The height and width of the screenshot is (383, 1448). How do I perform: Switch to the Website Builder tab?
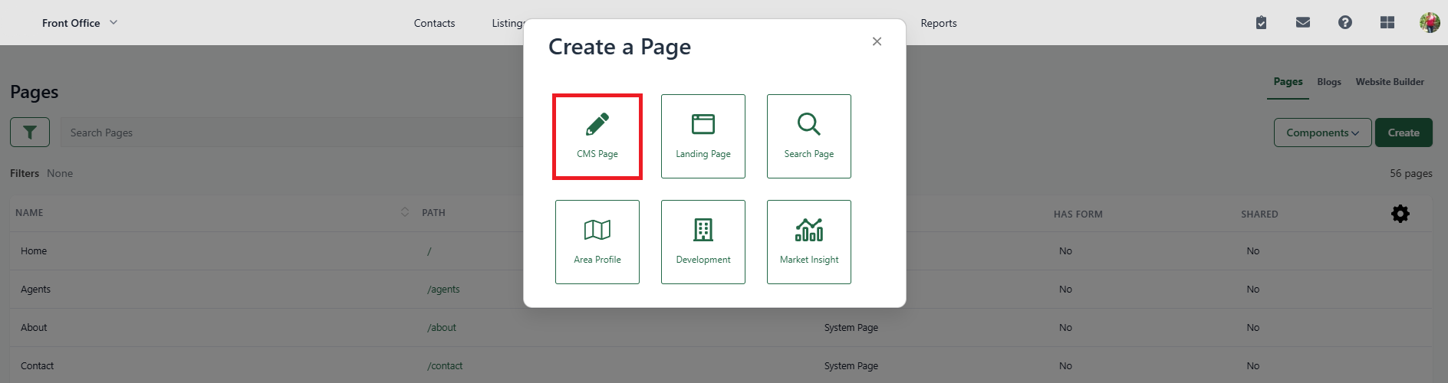tap(1390, 82)
